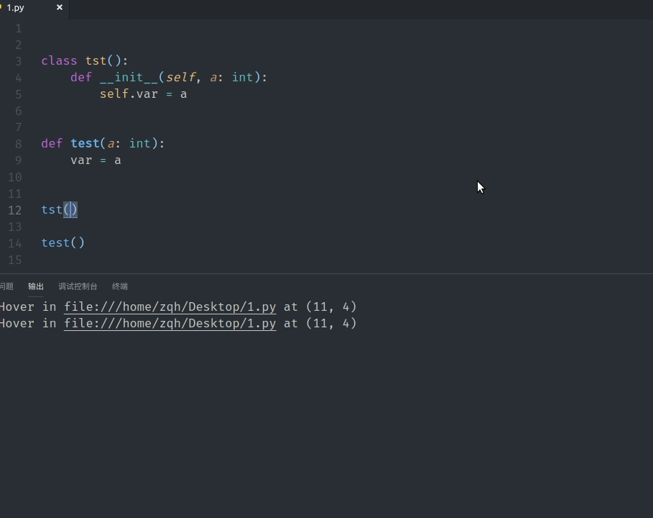The image size is (653, 518).
Task: Click the 'test()' call on line 14
Action: 63,242
